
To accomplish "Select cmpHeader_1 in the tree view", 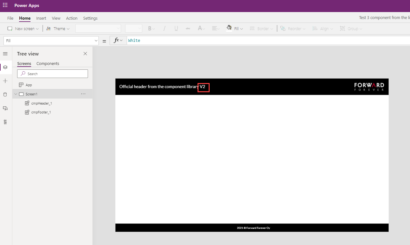I will [41, 103].
